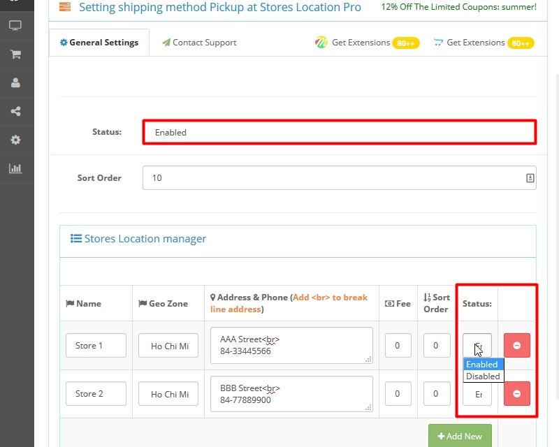Switch to the General Settings tab
This screenshot has width=559, height=447.
point(99,43)
